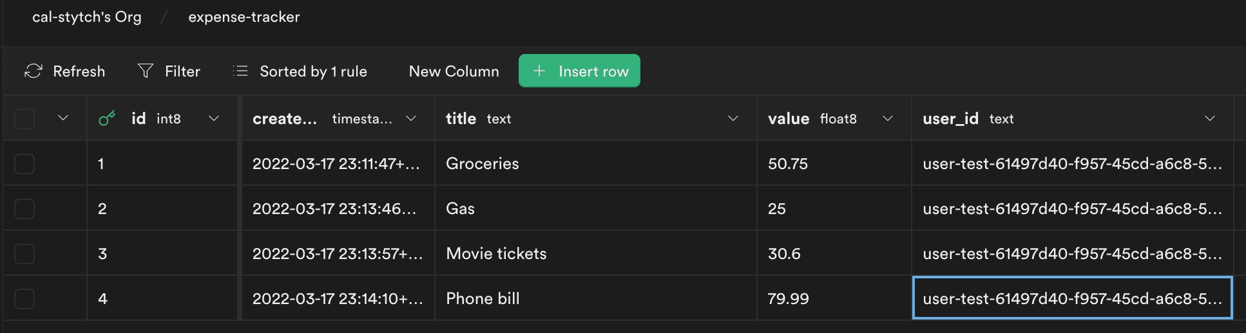1246x333 pixels.
Task: Open the expense-tracker breadcrumb
Action: click(244, 17)
